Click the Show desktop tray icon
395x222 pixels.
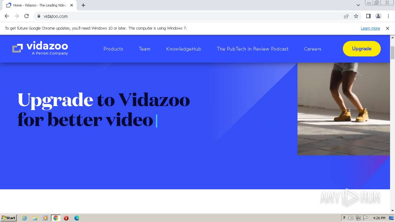(391, 218)
